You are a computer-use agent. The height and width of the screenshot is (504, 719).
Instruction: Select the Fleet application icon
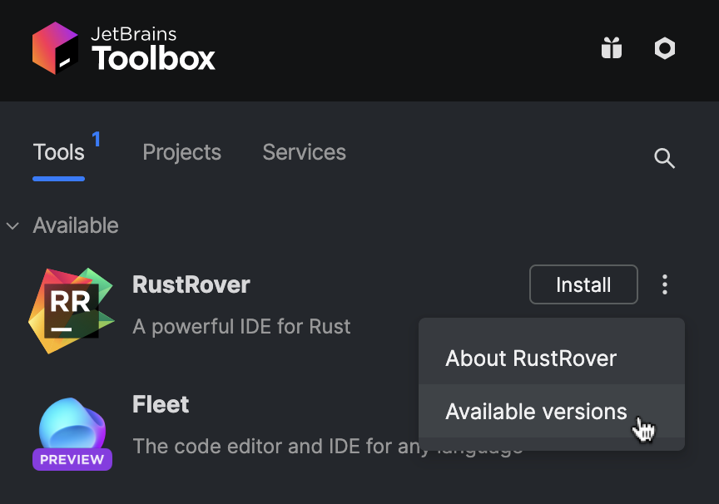[72, 426]
